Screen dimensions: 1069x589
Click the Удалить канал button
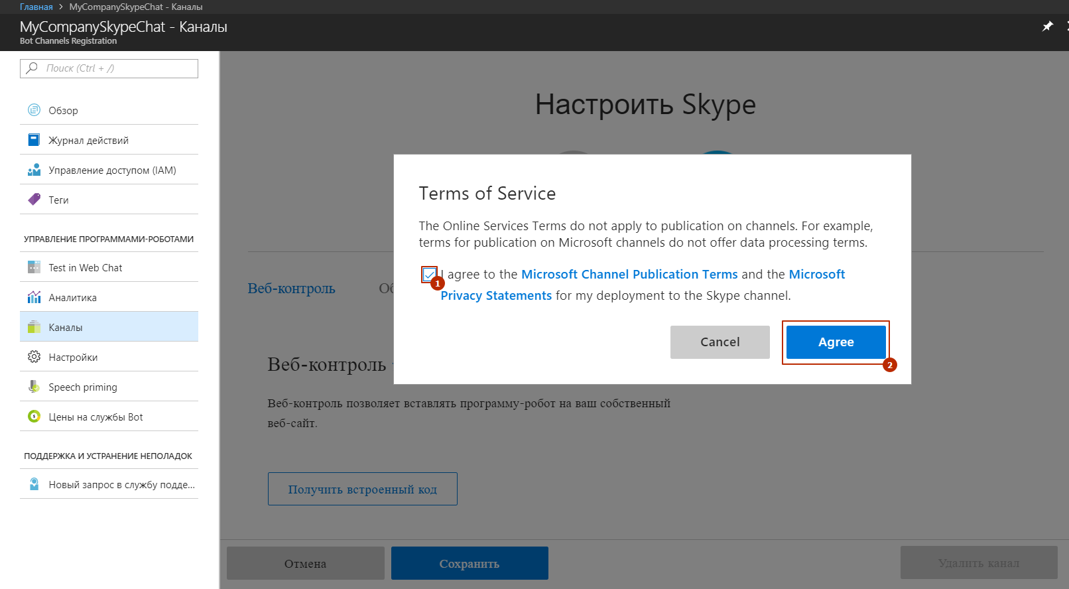coord(979,563)
